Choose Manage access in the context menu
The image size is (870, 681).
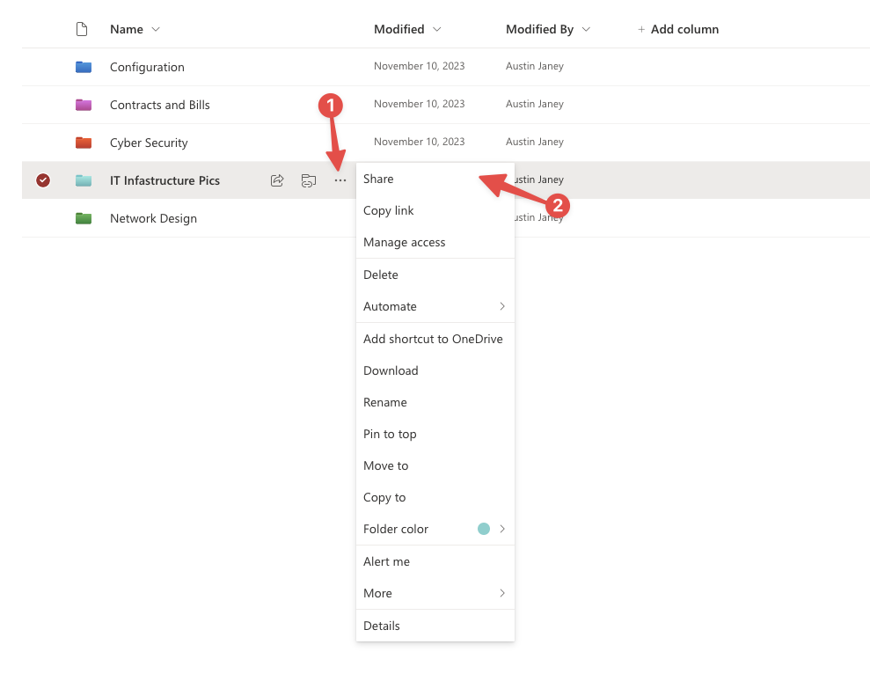[x=405, y=242]
